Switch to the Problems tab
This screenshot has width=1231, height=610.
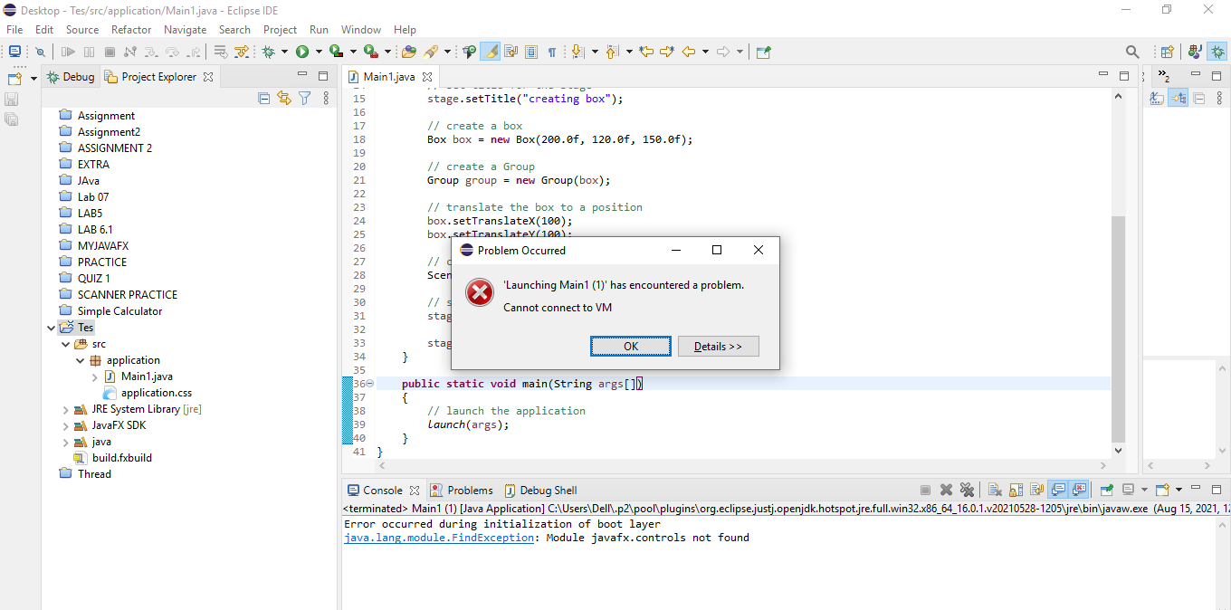462,490
